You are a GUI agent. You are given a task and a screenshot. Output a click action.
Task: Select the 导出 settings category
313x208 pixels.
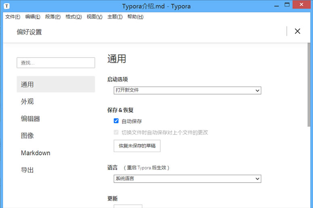(x=56, y=170)
